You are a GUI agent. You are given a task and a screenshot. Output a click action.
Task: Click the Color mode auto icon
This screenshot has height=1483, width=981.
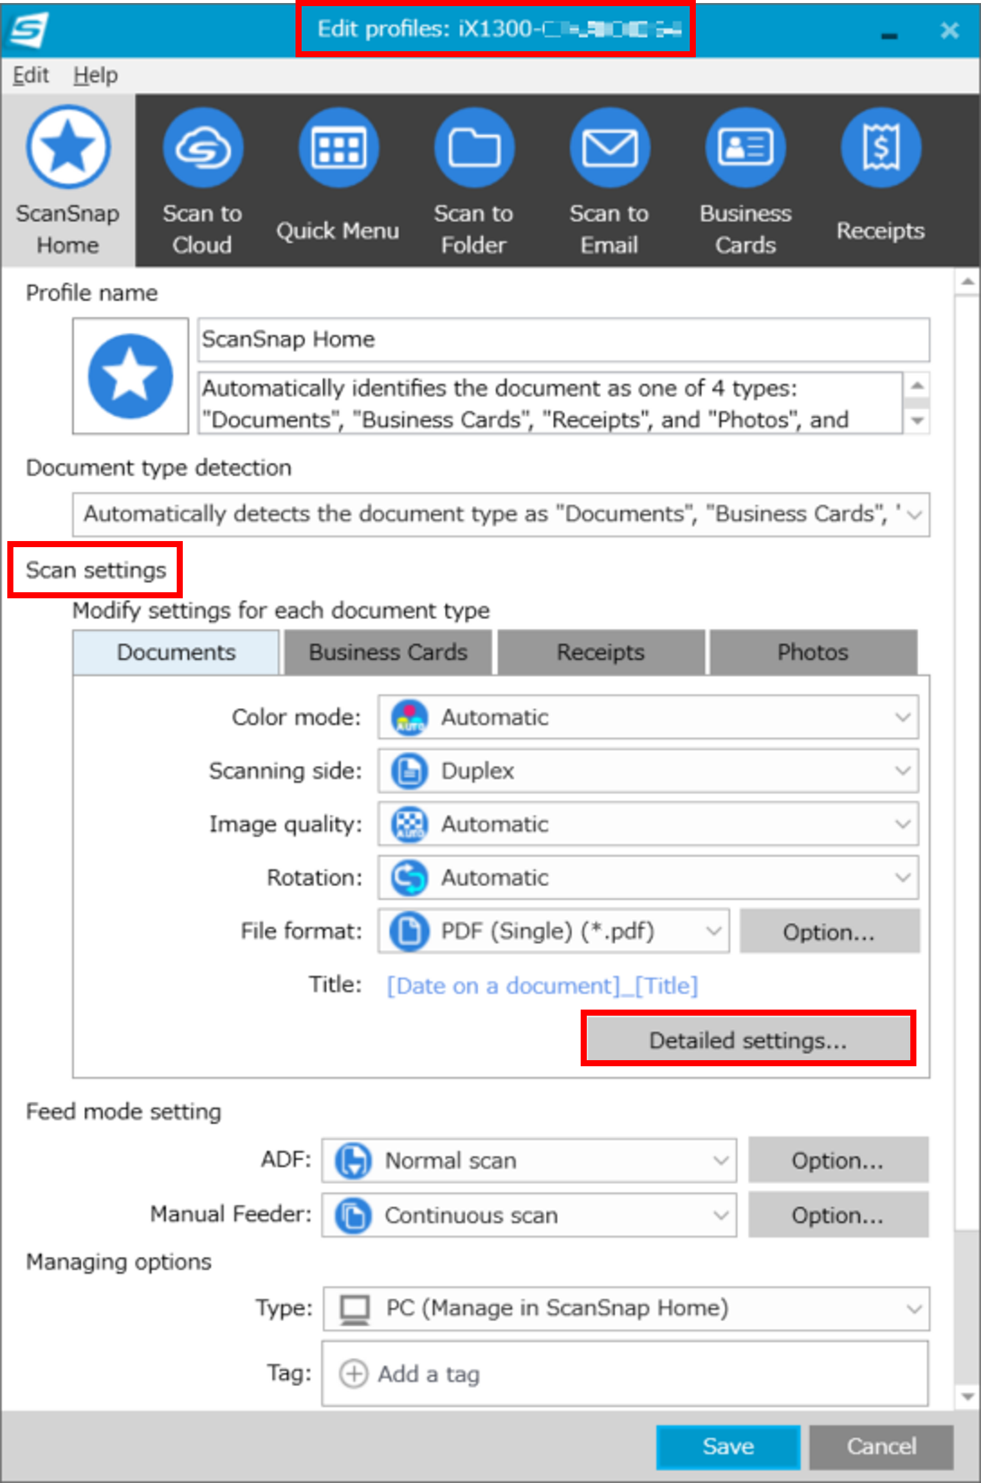tap(409, 717)
